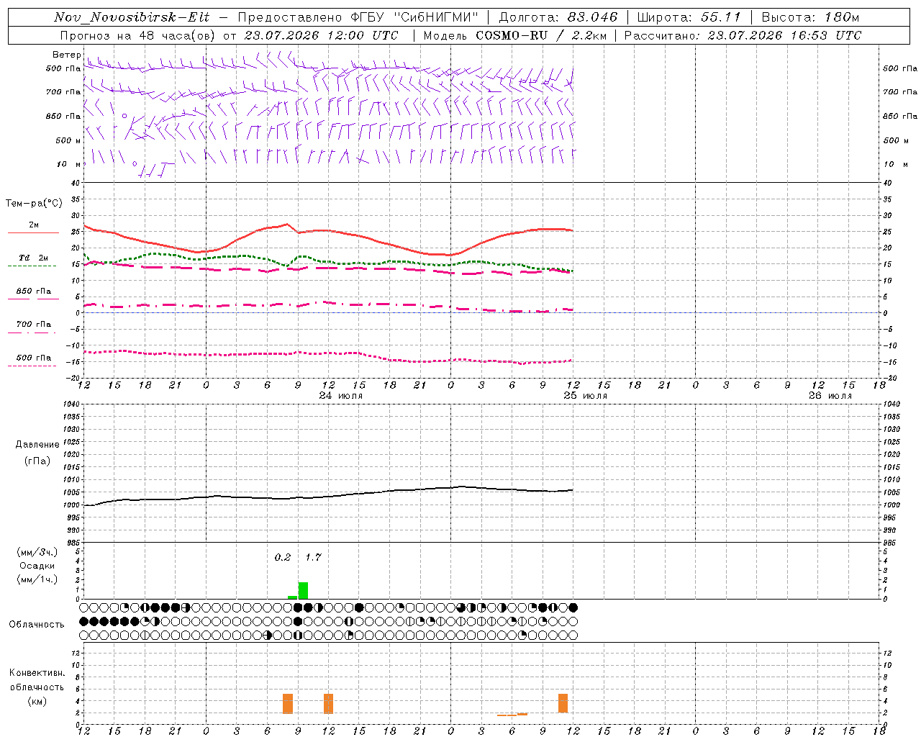Click the Nov_Novosibirsk-Elt station title
The width and height of the screenshot is (921, 737).
(132, 17)
